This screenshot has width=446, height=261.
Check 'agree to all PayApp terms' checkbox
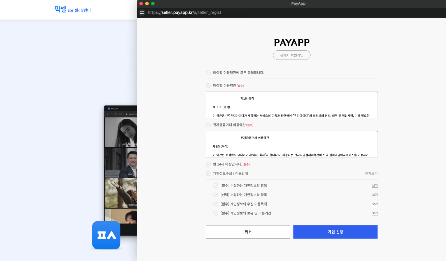tap(208, 73)
